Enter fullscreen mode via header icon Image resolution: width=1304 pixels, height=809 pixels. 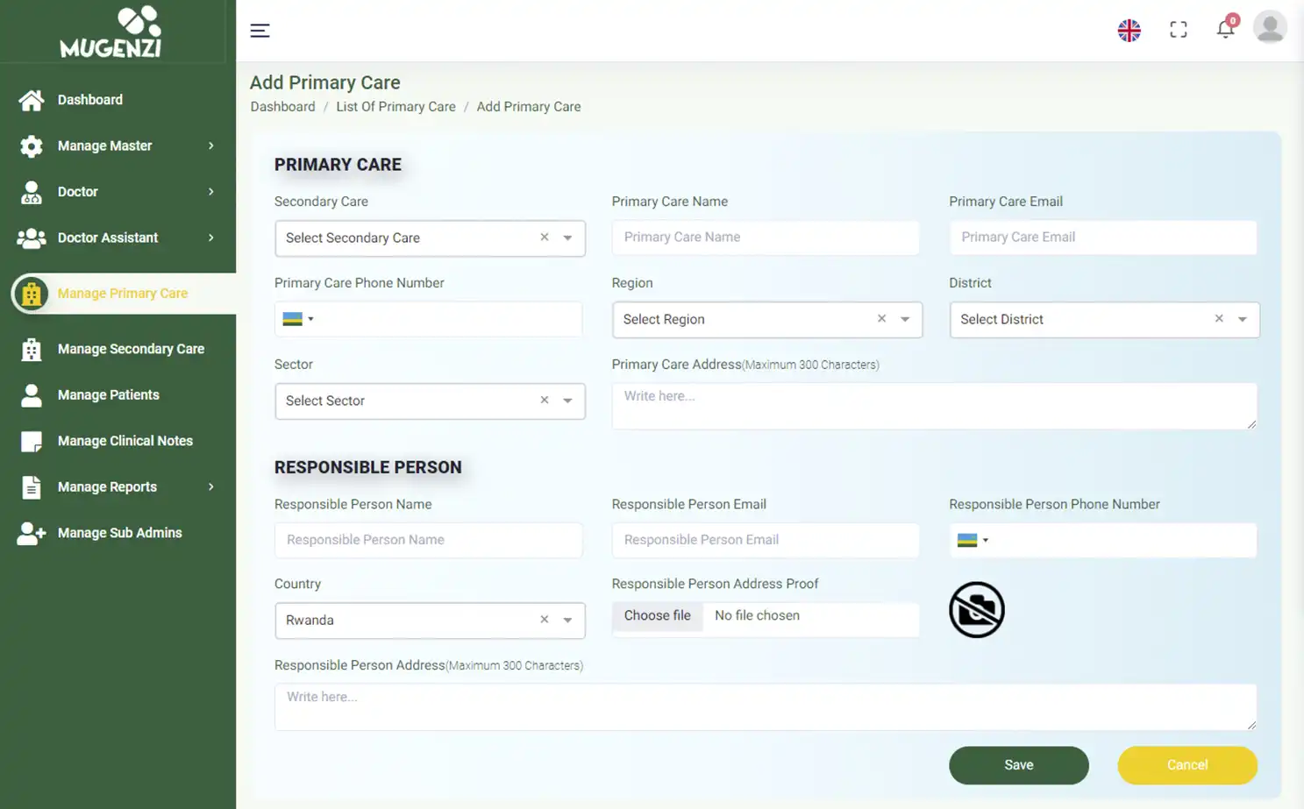tap(1178, 31)
